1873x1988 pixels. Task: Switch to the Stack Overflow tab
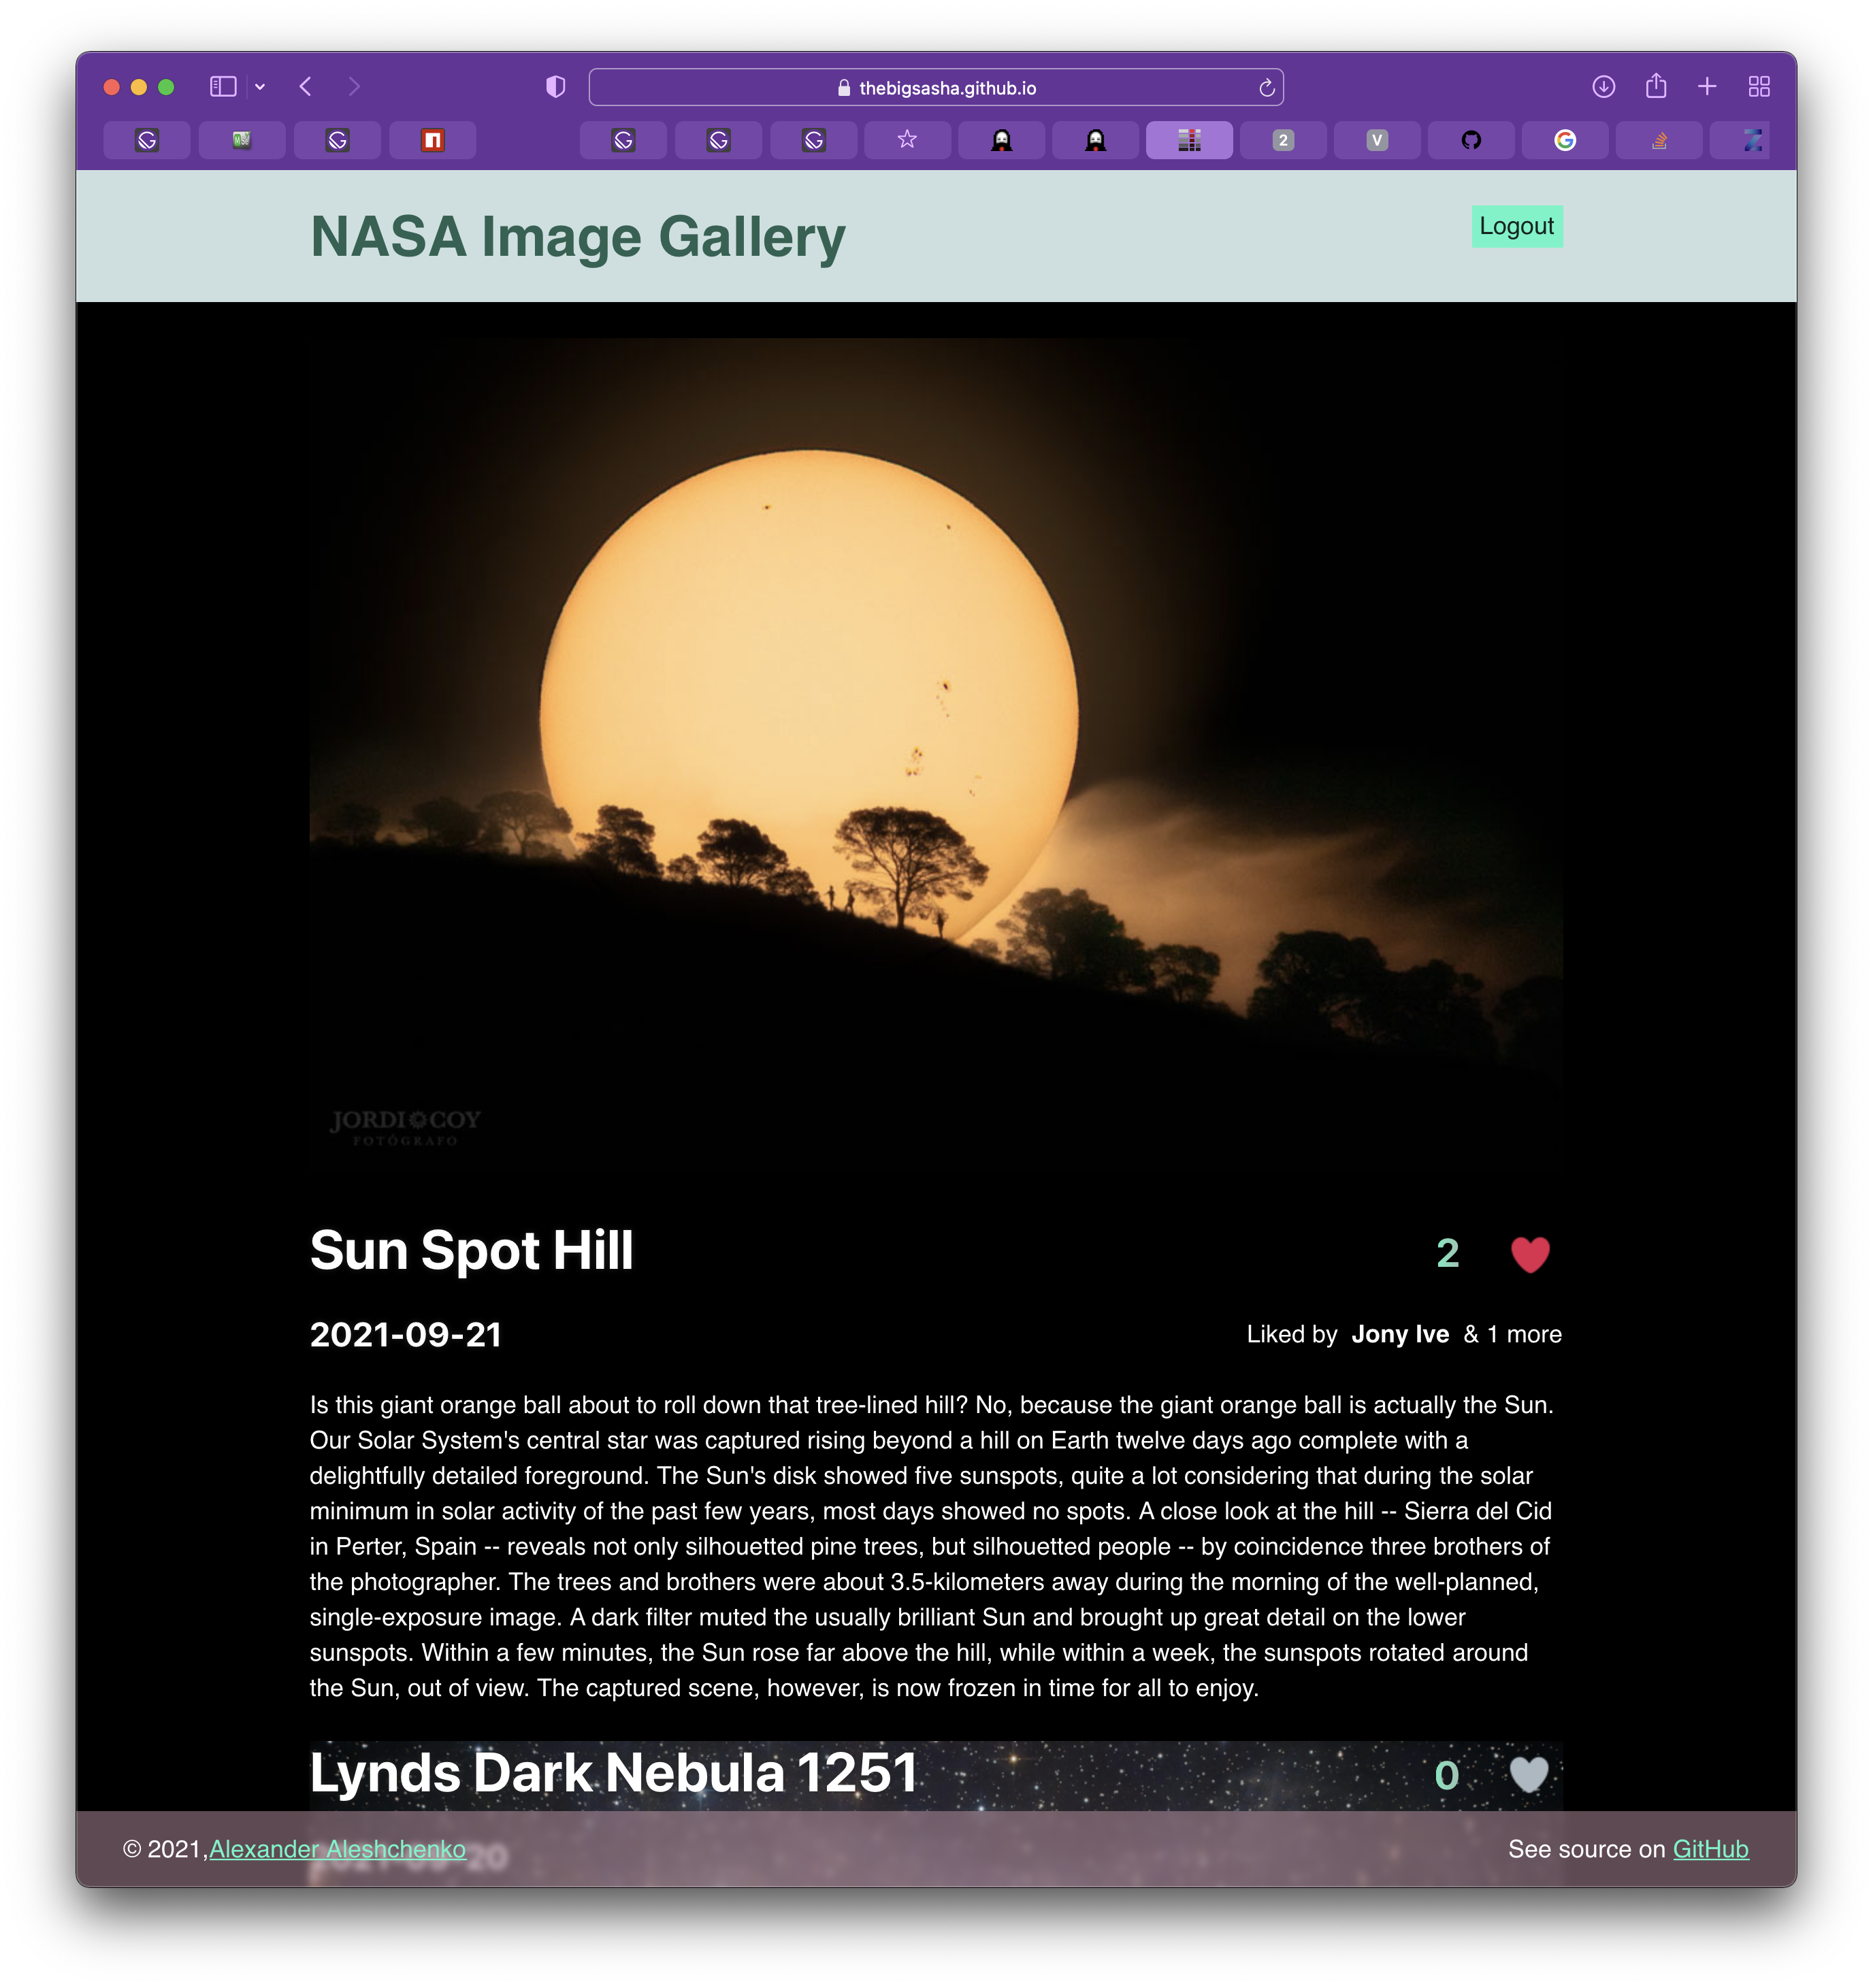[x=1659, y=140]
